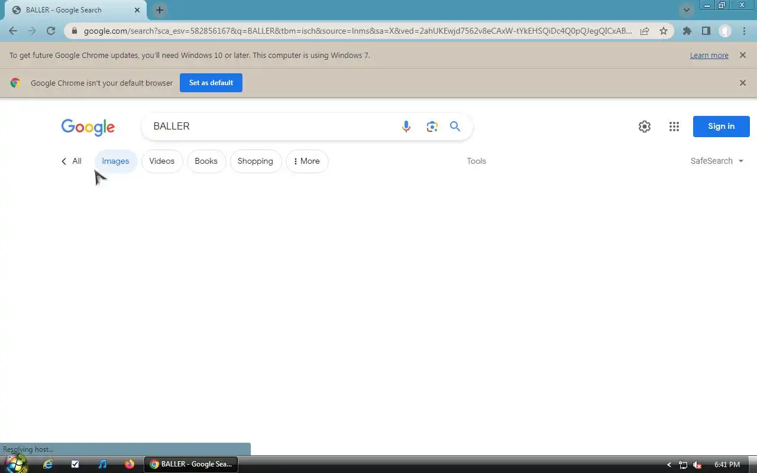Open the Windows Start orb
This screenshot has width=757, height=473.
click(16, 464)
